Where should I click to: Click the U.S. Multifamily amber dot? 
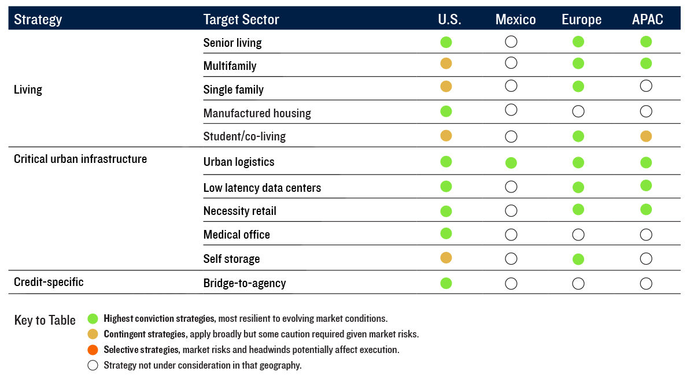[x=446, y=64]
